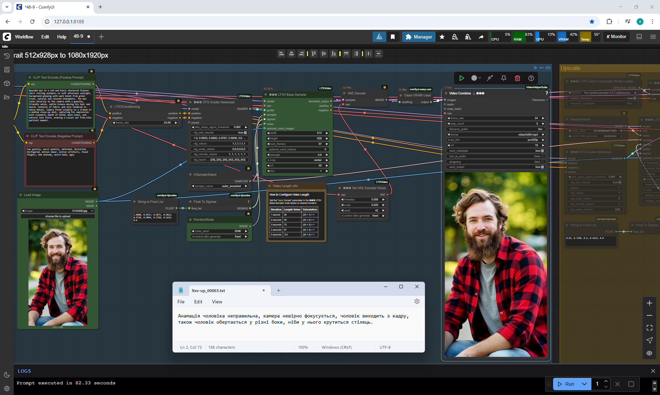Toggle save_metadata in Video Combine
Viewport: 660px width, 395px height.
pyautogui.click(x=542, y=151)
